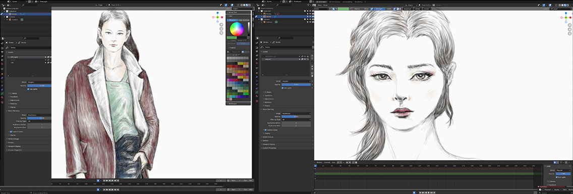Toggle visibility eye of right outliner Collection
The height and width of the screenshot is (194, 573).
pos(310,11)
